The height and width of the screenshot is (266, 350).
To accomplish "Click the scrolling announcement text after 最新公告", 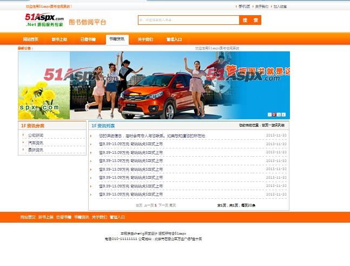I will coord(217,48).
